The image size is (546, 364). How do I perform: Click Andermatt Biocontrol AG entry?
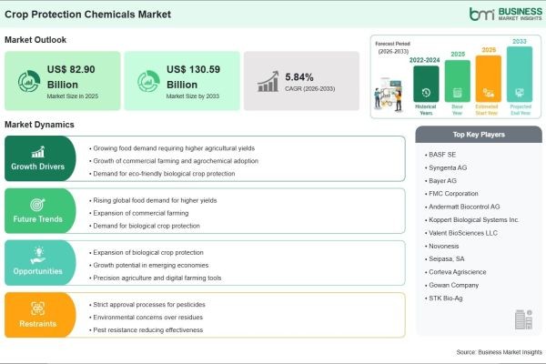tap(462, 207)
